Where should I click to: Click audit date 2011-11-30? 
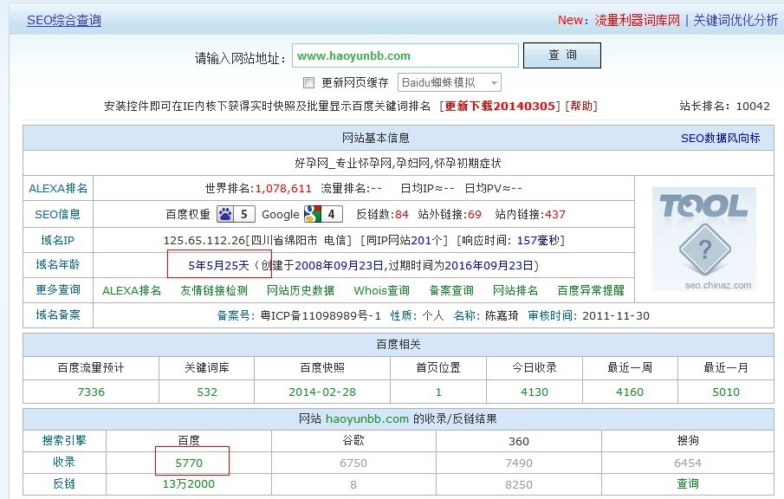(616, 316)
